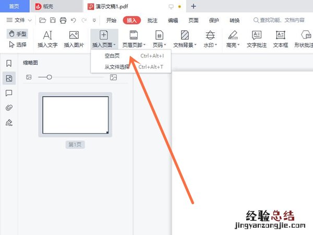Click the 第1页 page label
Viewport: 313px width, 235px height.
click(75, 145)
